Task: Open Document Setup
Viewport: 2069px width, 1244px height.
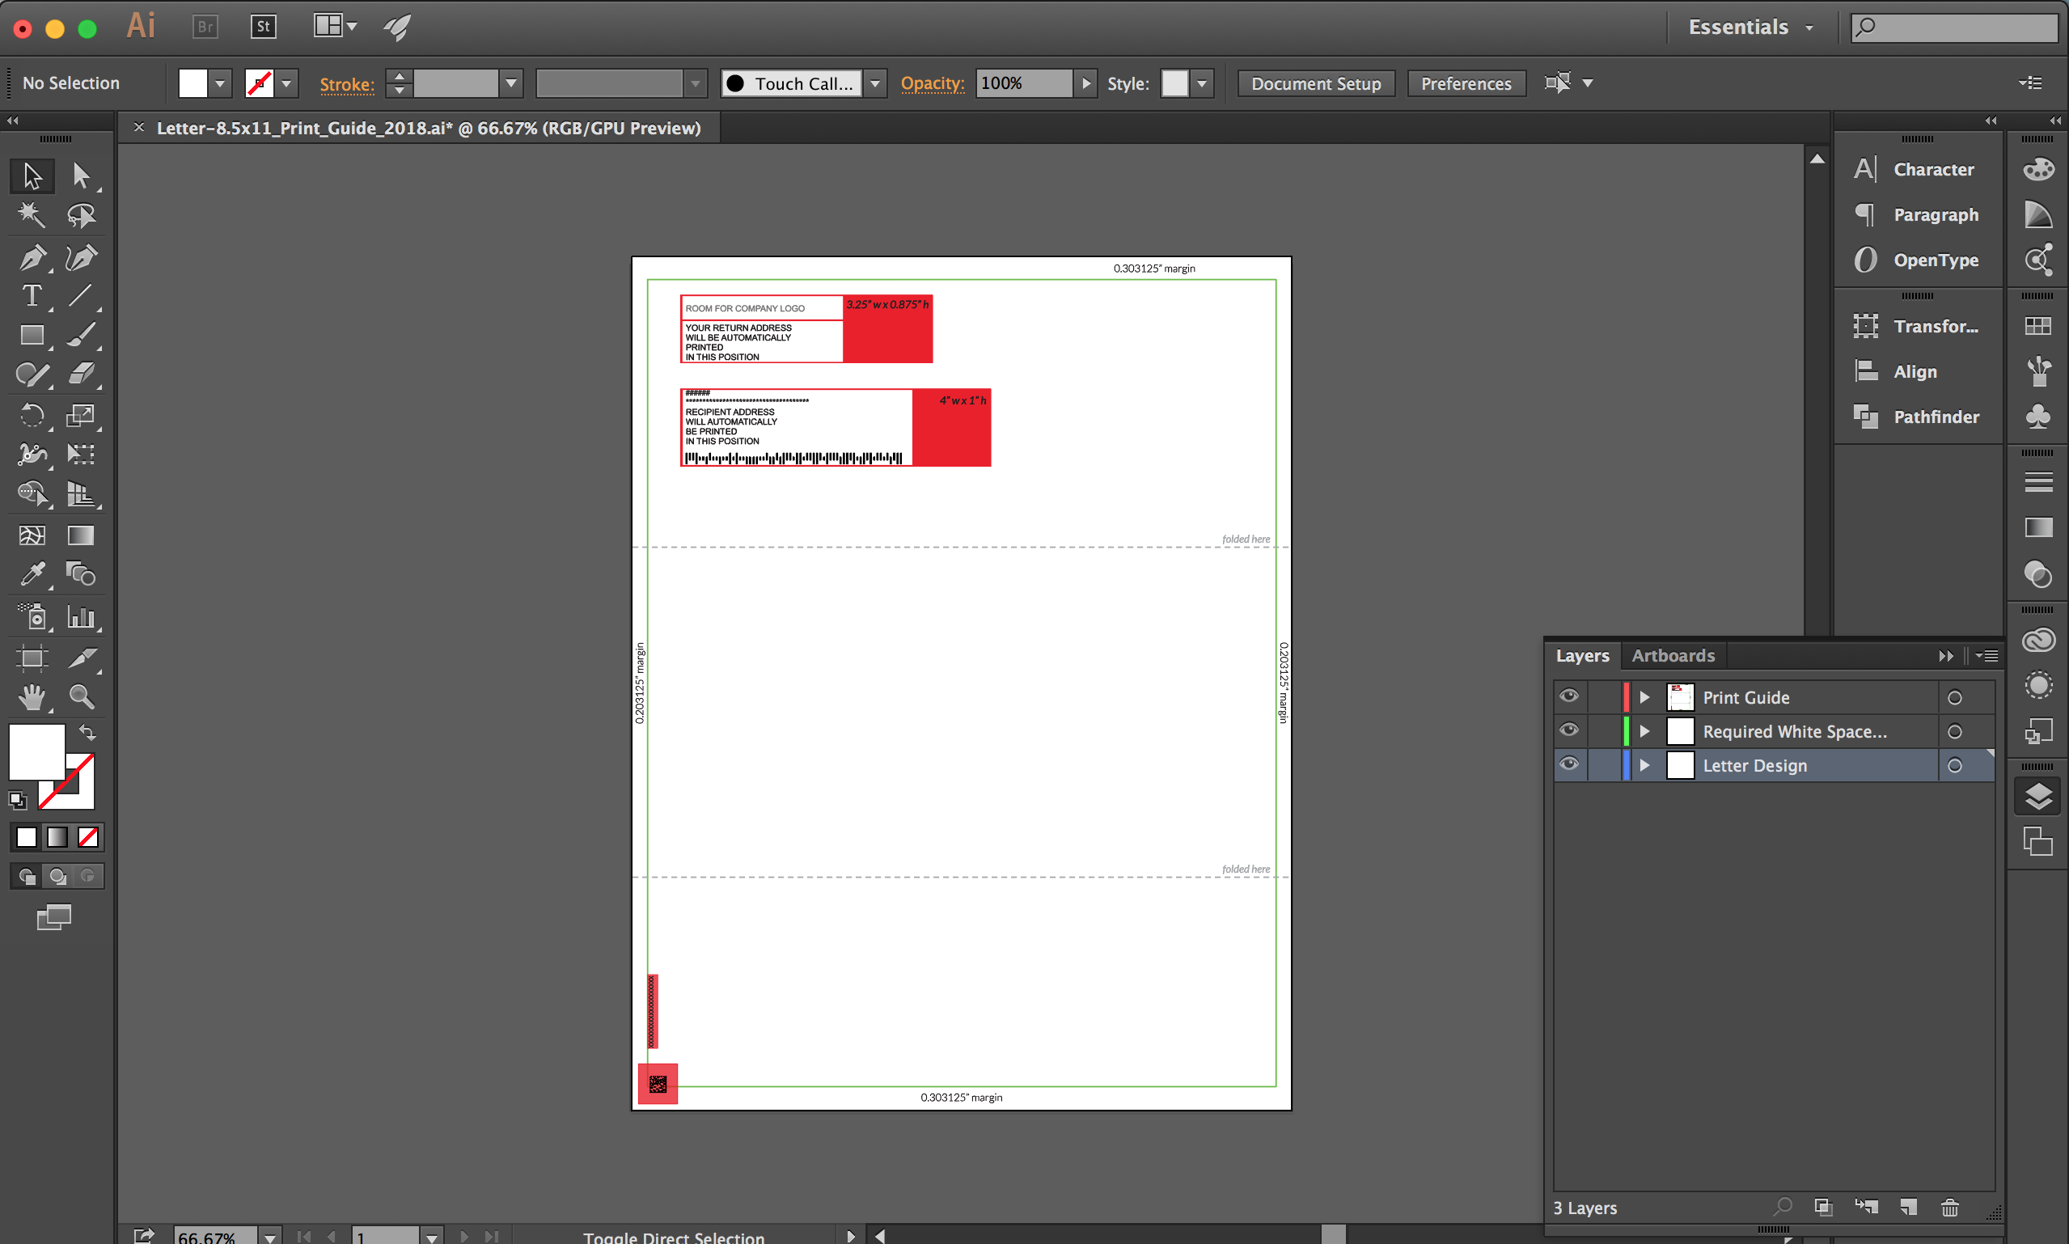Action: [1316, 83]
